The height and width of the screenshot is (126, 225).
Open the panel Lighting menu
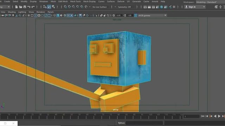pyautogui.click(x=22, y=12)
